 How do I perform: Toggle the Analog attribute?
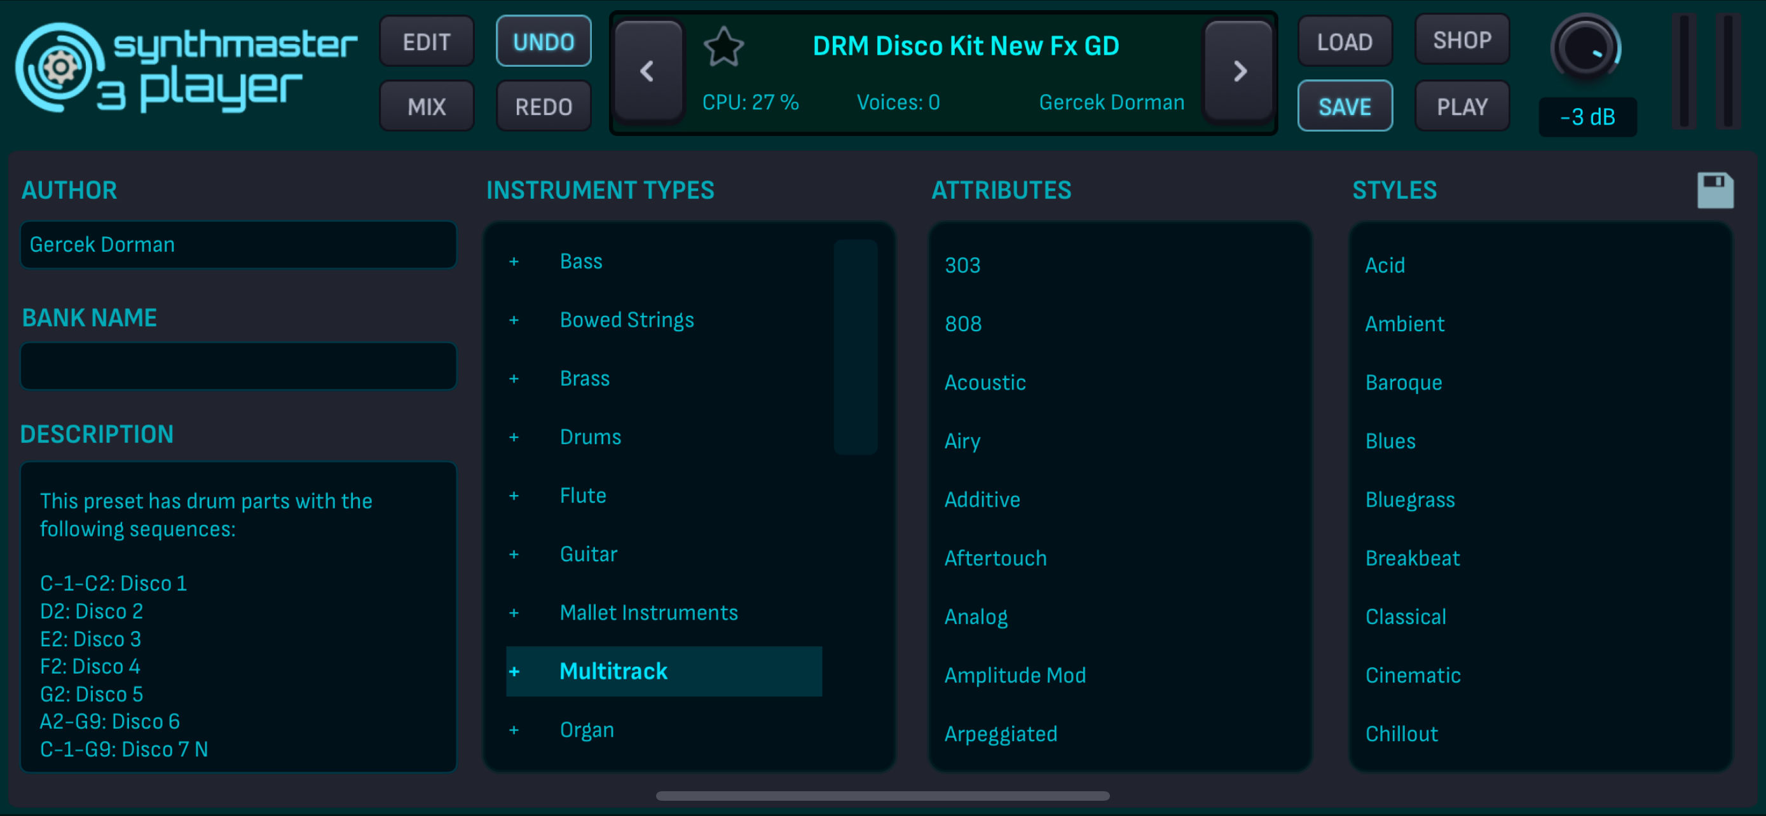tap(976, 616)
